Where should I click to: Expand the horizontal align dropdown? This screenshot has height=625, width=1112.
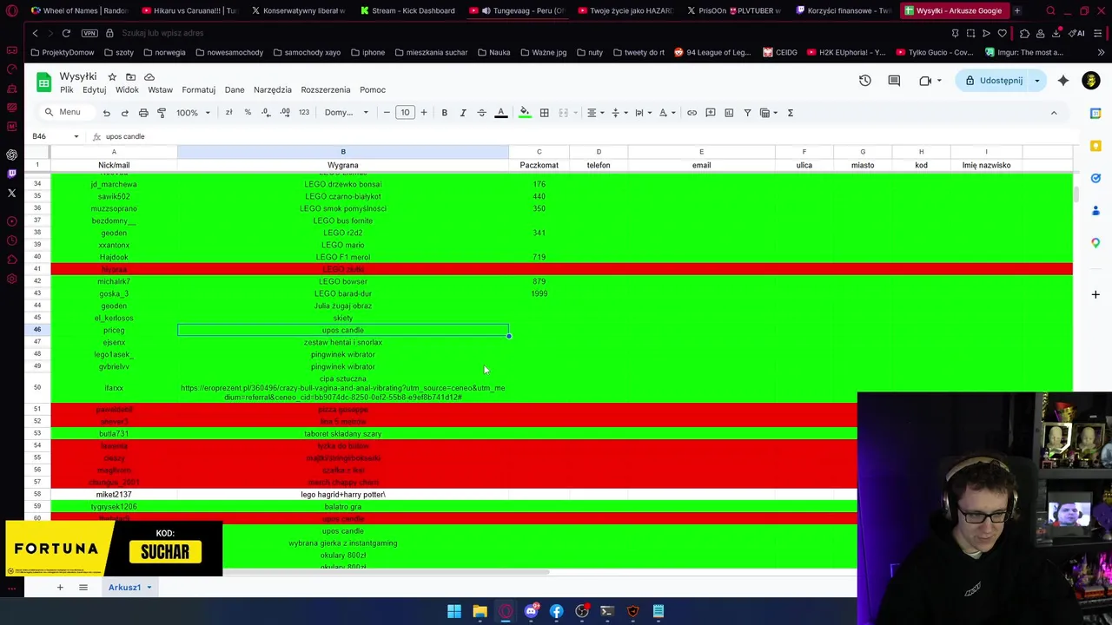point(595,113)
